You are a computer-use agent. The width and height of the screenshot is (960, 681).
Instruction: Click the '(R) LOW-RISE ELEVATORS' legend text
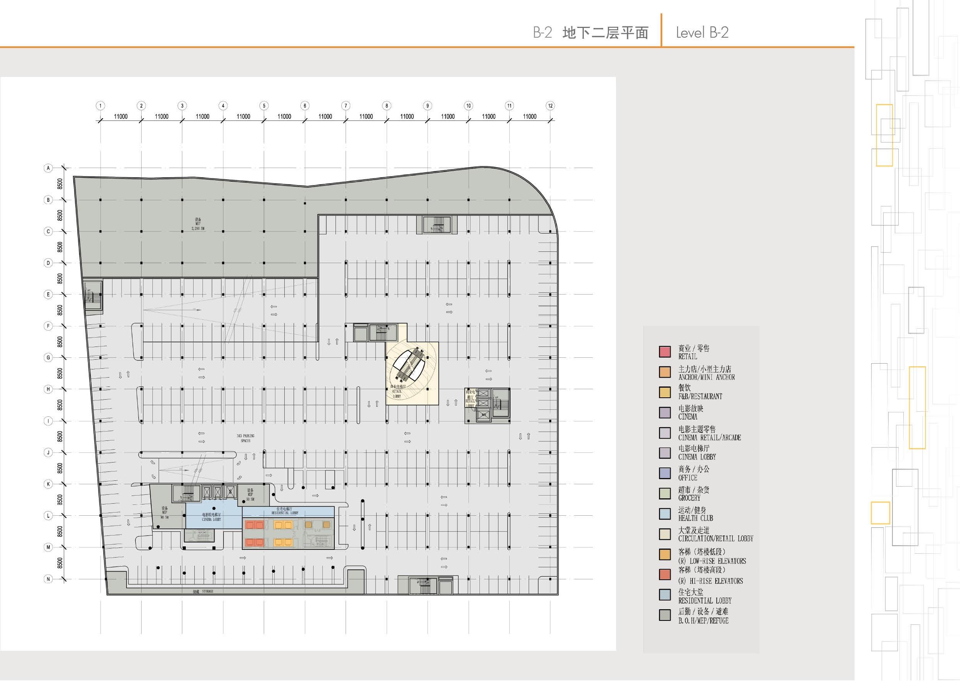(x=712, y=561)
